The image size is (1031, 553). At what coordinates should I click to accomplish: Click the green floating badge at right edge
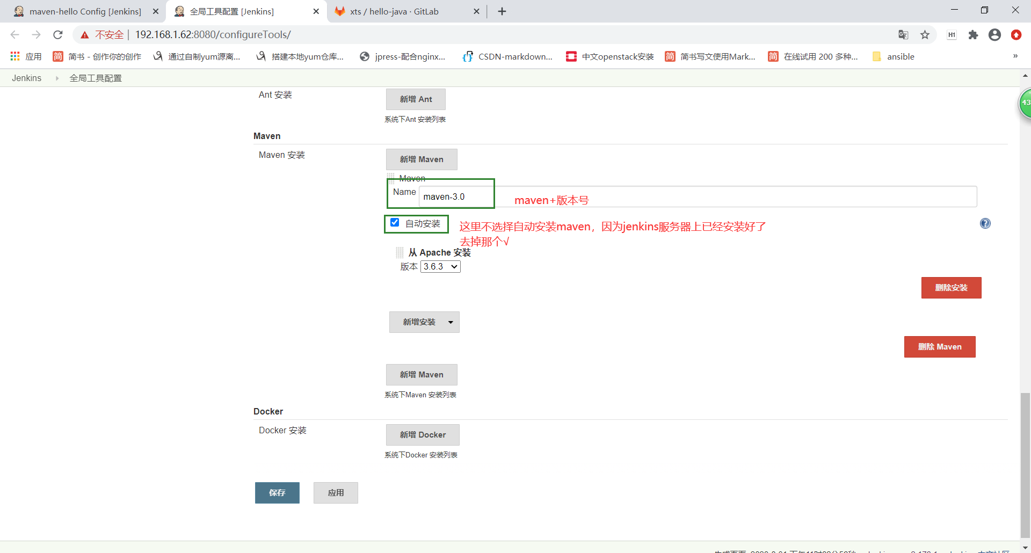(1026, 103)
